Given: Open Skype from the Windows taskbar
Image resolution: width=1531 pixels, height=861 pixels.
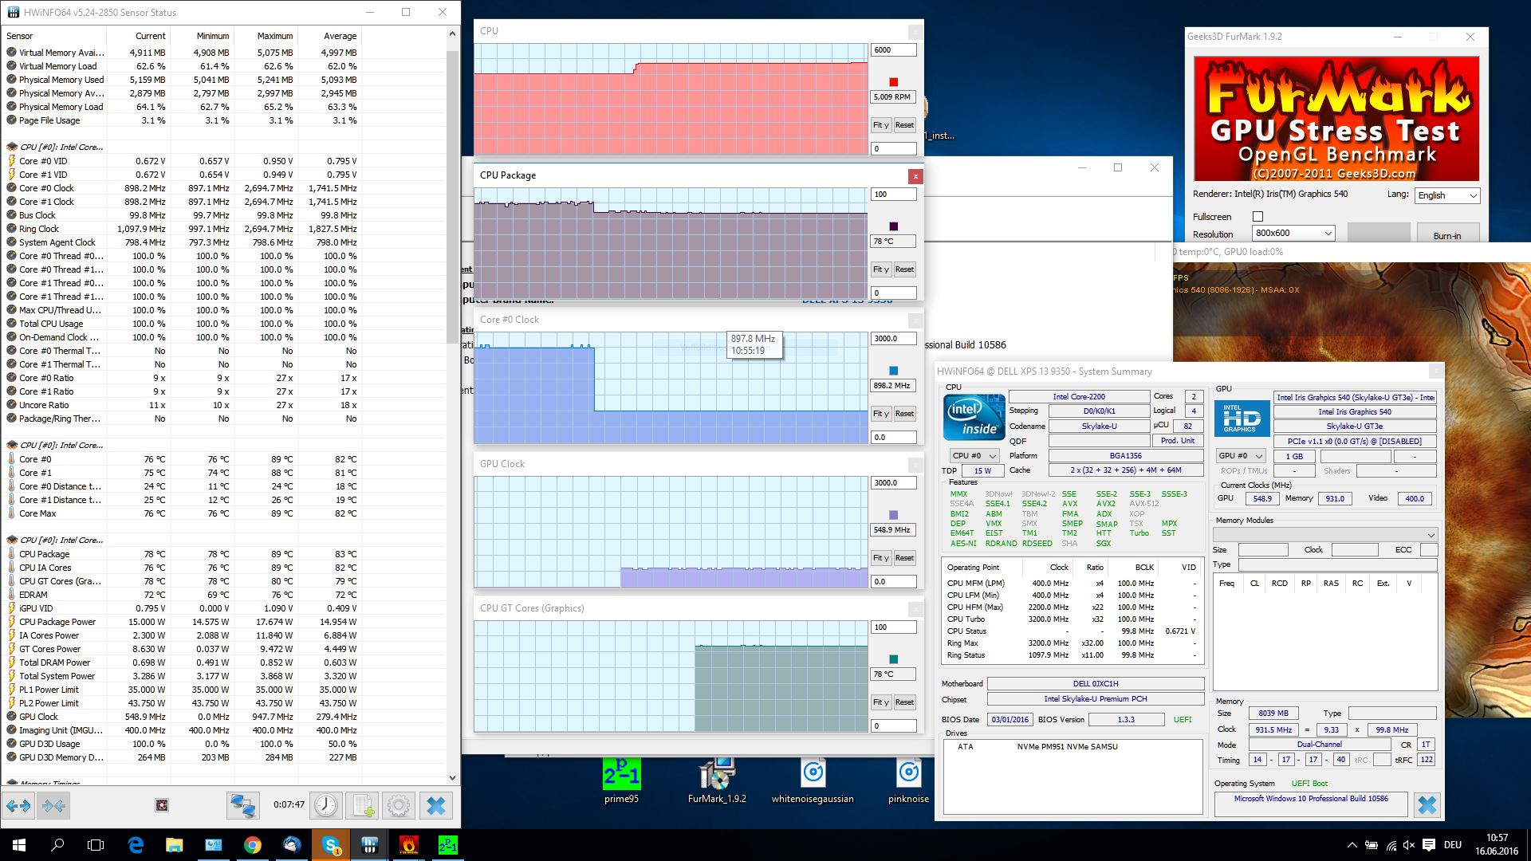Looking at the screenshot, I should 330,845.
